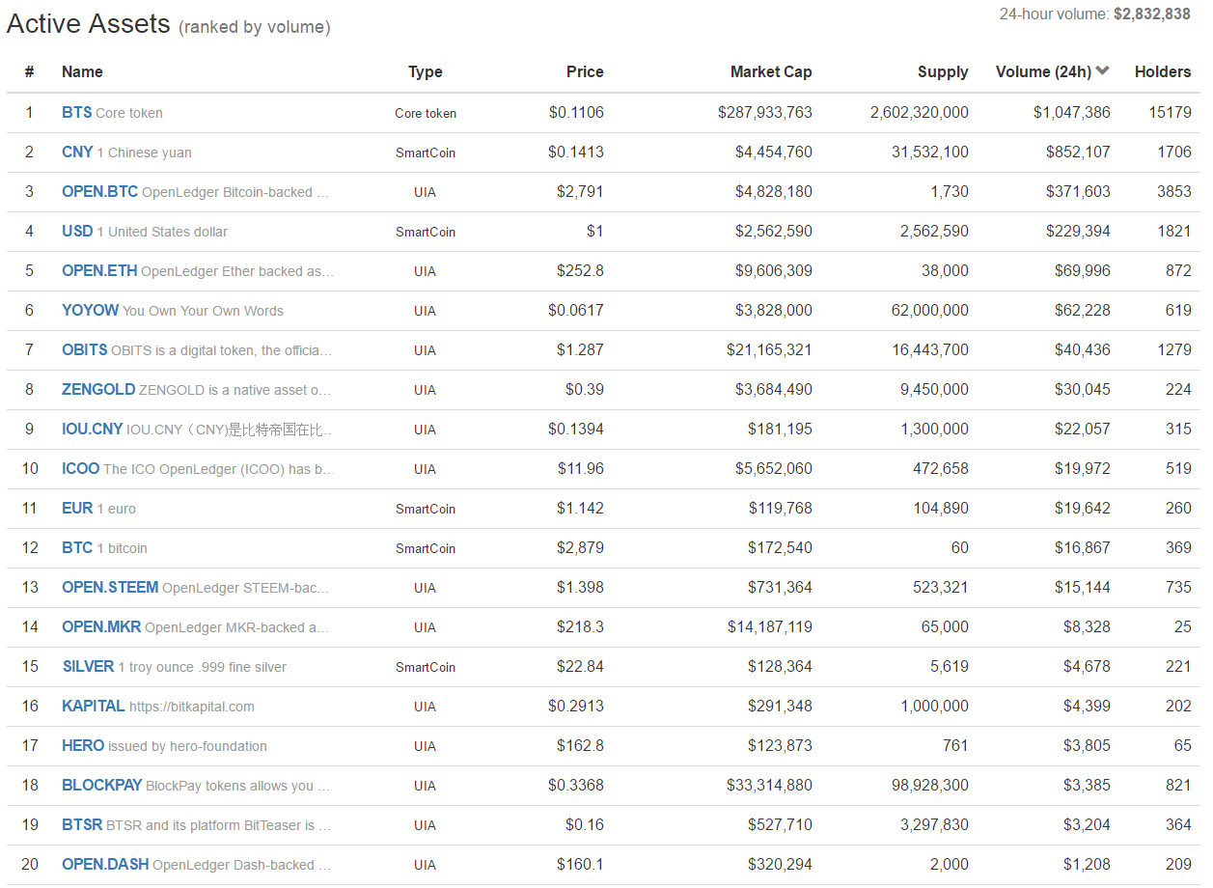The image size is (1213, 888).
Task: Open the BTC smartcoin link
Action: [77, 548]
